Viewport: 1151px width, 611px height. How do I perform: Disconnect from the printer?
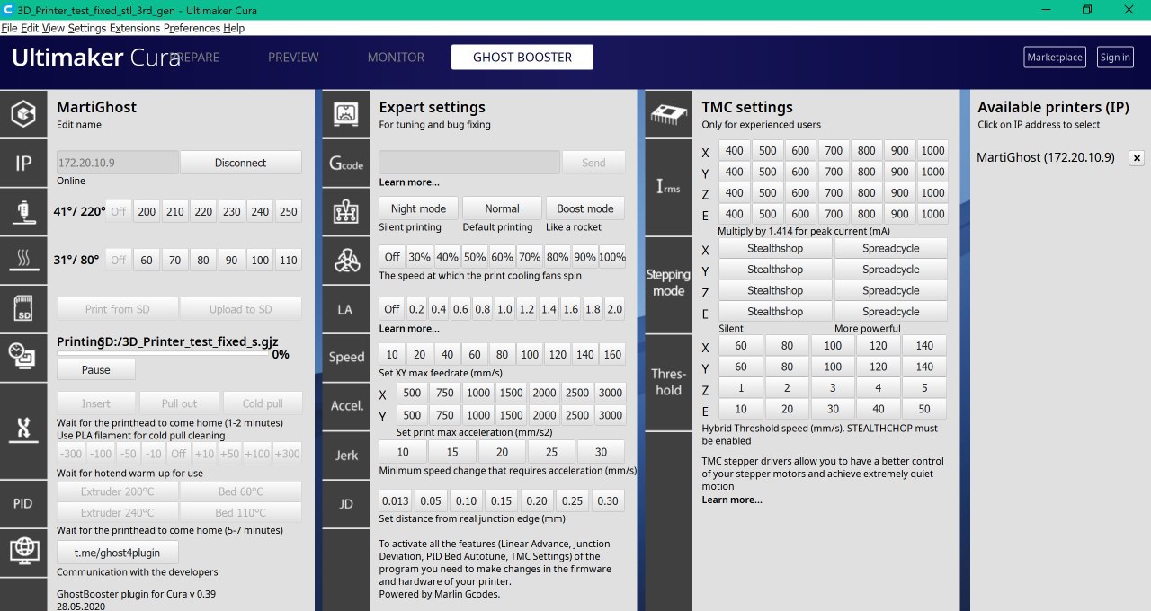(x=241, y=163)
